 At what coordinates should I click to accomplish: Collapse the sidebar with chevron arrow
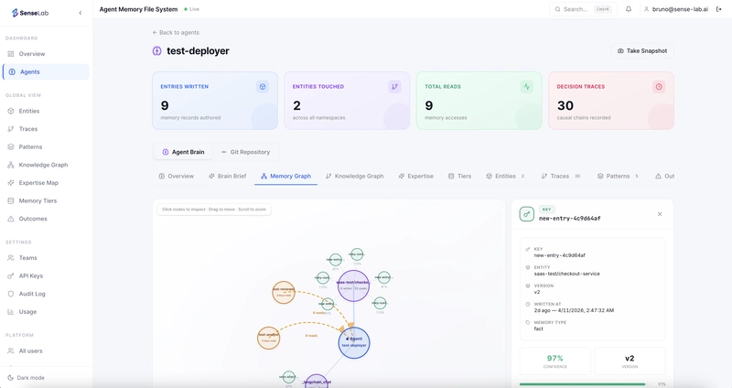(80, 13)
